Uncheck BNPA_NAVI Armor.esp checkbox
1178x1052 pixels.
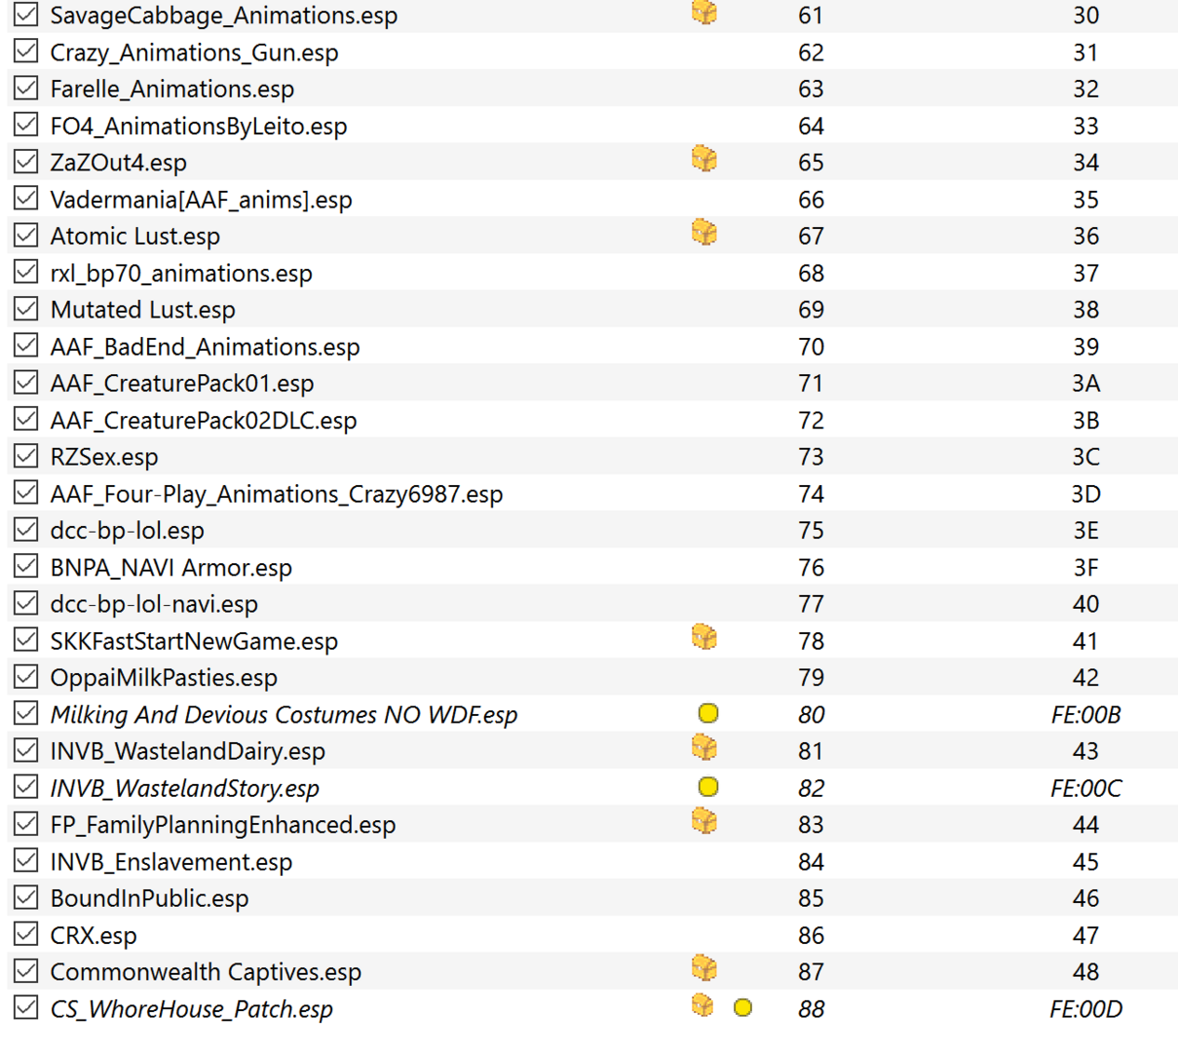point(26,566)
